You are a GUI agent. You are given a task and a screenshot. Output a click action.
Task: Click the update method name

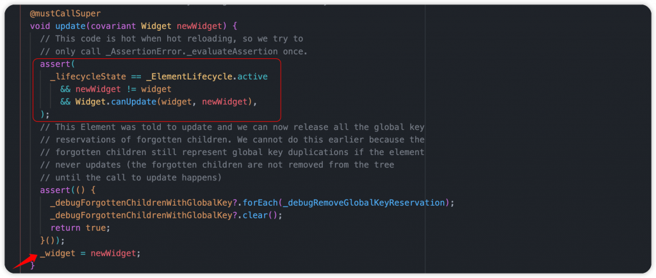tap(70, 26)
